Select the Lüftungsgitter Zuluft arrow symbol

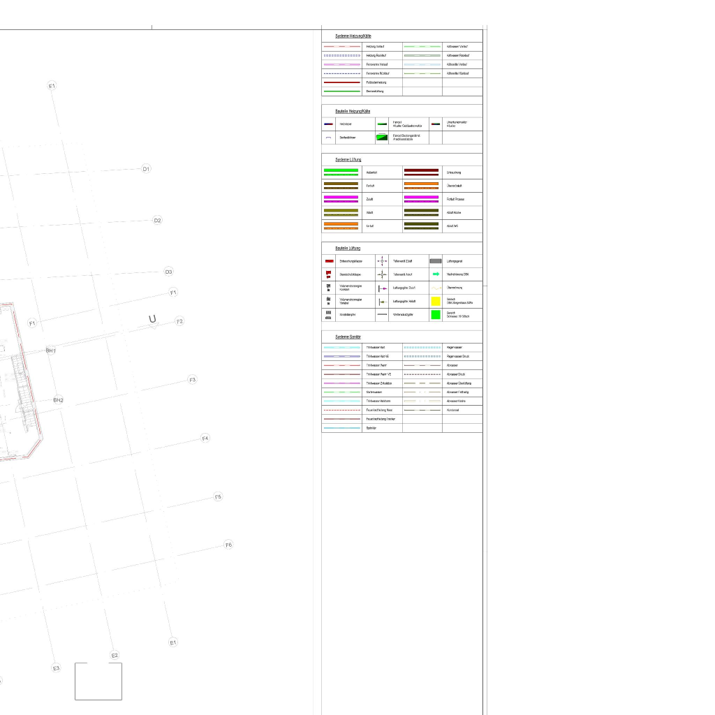[x=382, y=288]
